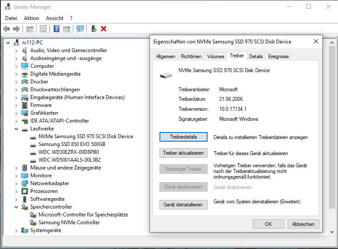Screen dimensions: 338x249
Task: Select WDC WD30EZRX-00D8PB0 drive
Action: coord(69,152)
